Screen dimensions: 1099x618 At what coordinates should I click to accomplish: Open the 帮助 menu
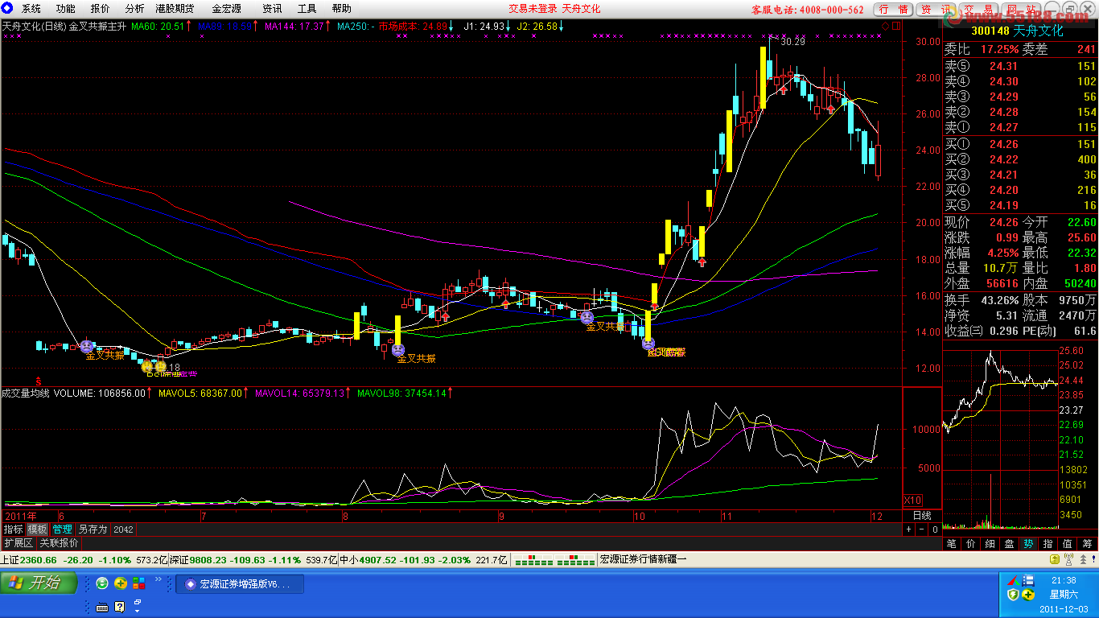coord(342,9)
